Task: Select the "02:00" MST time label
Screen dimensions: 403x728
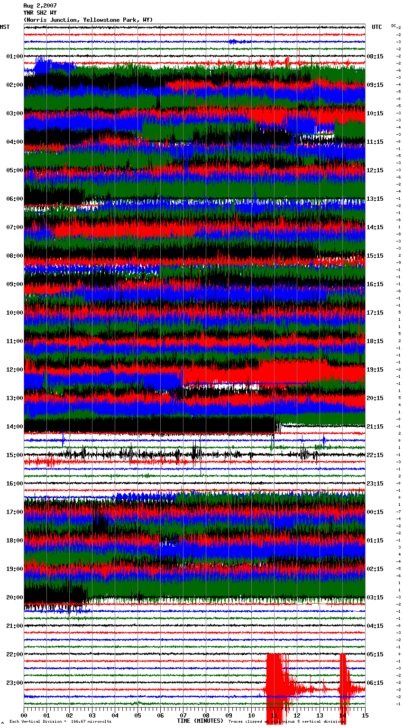Action: coord(15,85)
